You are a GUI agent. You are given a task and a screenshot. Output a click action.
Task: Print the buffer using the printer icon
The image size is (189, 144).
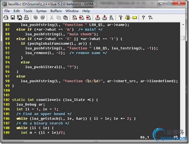(x=26, y=18)
